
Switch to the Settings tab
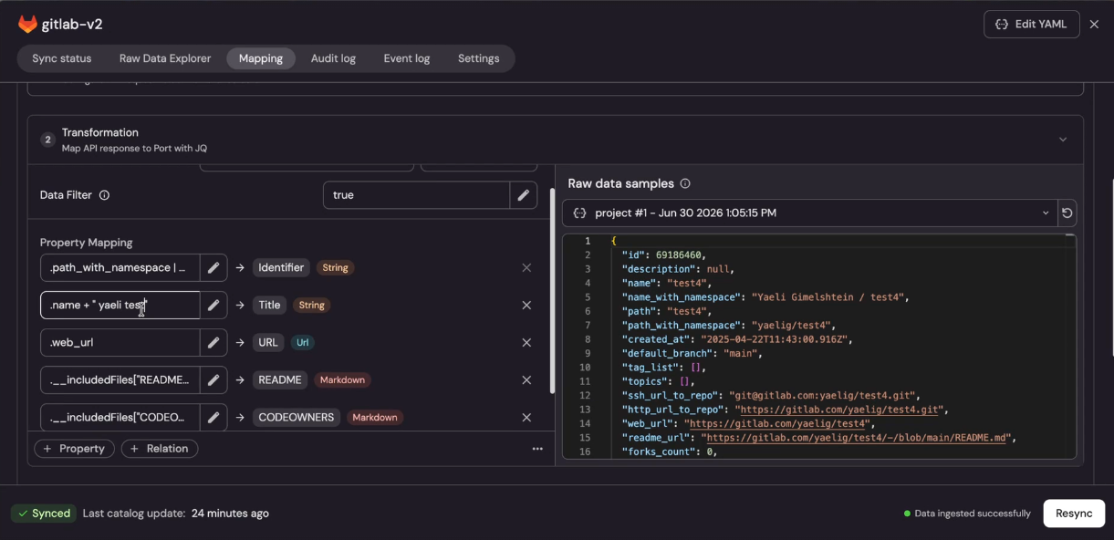point(479,58)
